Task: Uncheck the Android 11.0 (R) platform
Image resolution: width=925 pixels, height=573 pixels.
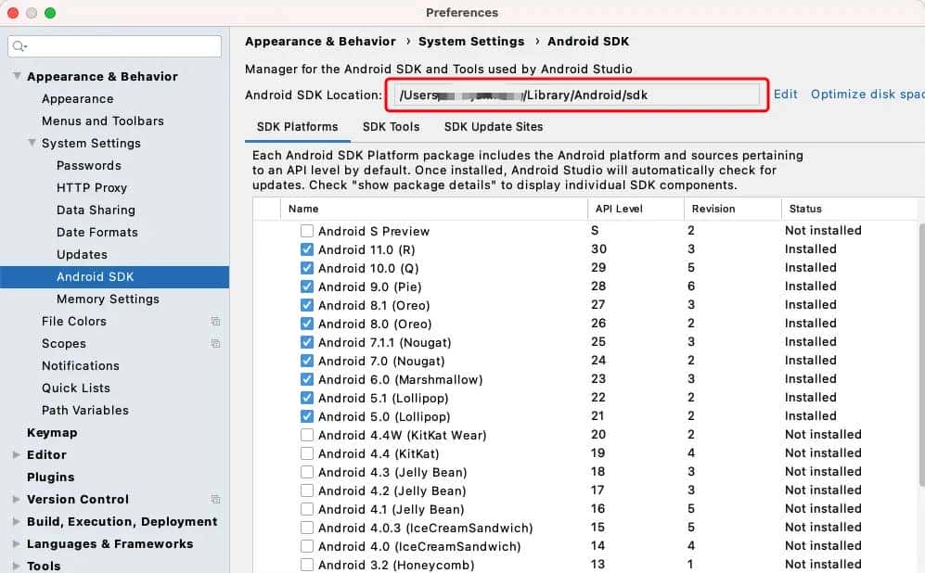Action: (307, 249)
